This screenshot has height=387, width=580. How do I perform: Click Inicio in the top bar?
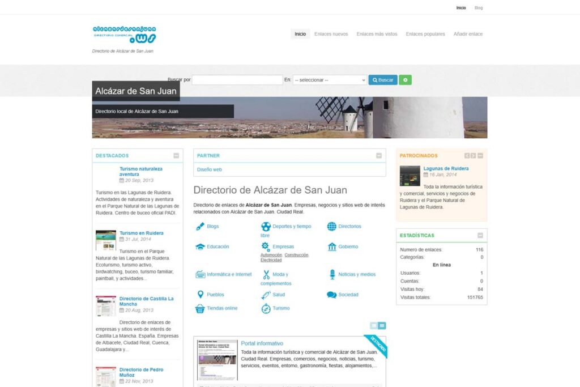461,8
